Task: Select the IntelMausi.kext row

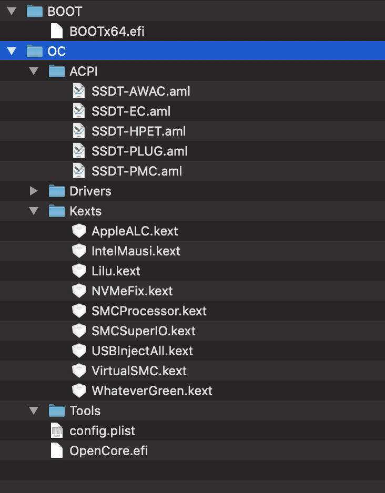Action: coord(136,251)
